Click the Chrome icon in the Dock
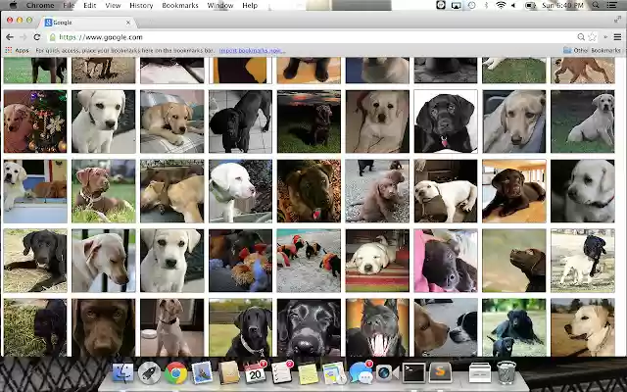Screen dimensions: 627x392 [x=176, y=373]
